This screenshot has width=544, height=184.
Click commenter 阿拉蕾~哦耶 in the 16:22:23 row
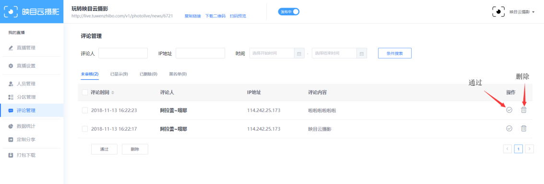(x=174, y=110)
